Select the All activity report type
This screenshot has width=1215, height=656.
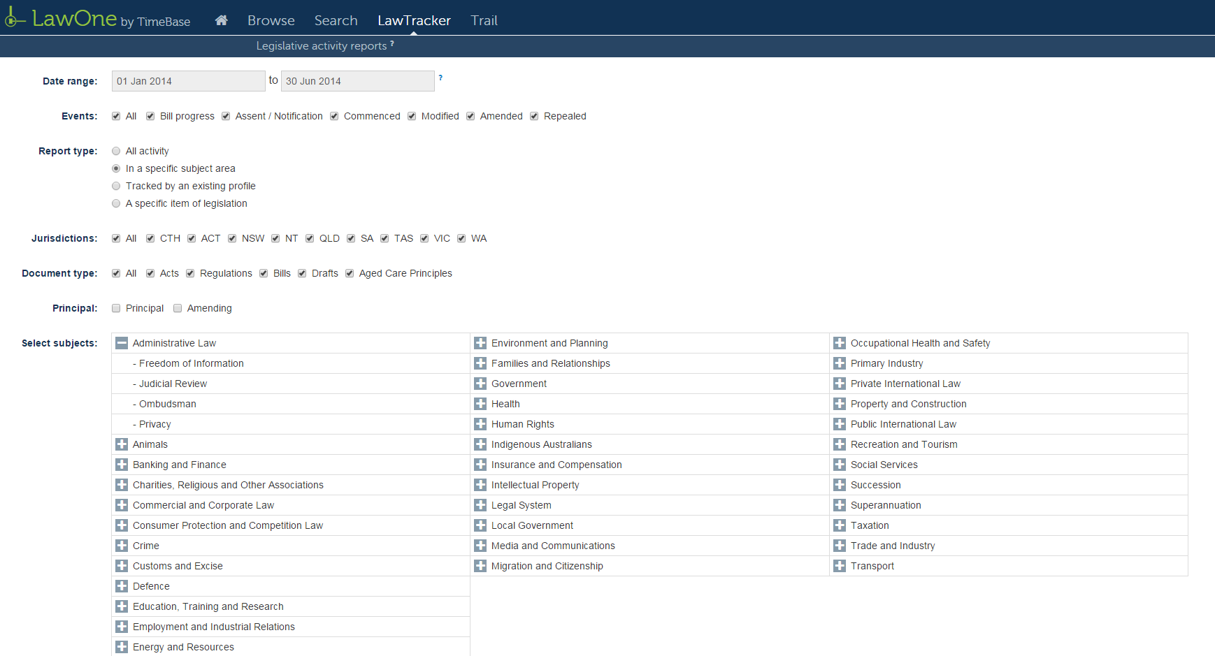[116, 151]
